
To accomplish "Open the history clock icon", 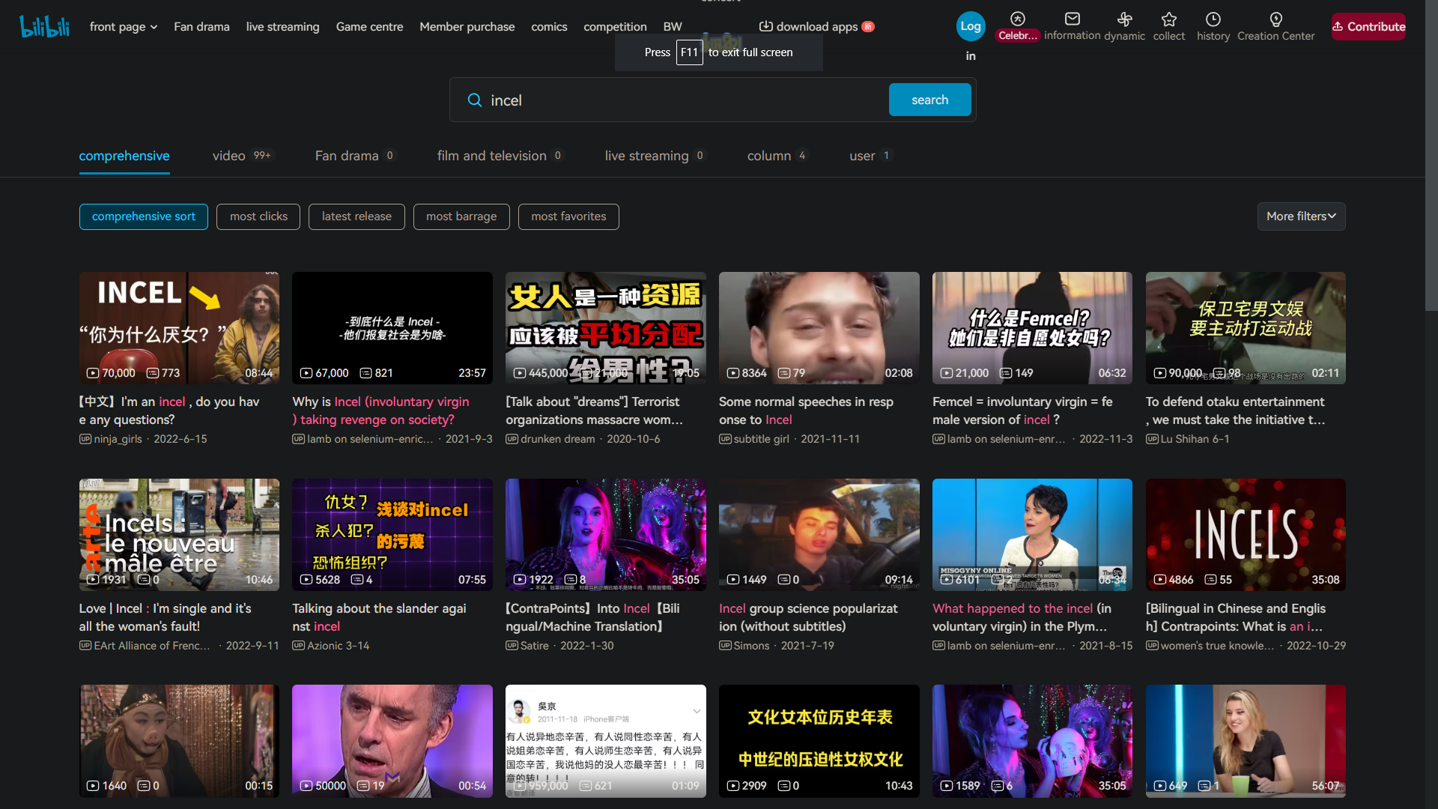I will coord(1213,19).
